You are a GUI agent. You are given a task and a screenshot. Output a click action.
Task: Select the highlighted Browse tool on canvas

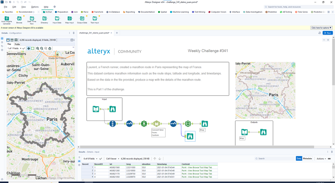coord(190,136)
